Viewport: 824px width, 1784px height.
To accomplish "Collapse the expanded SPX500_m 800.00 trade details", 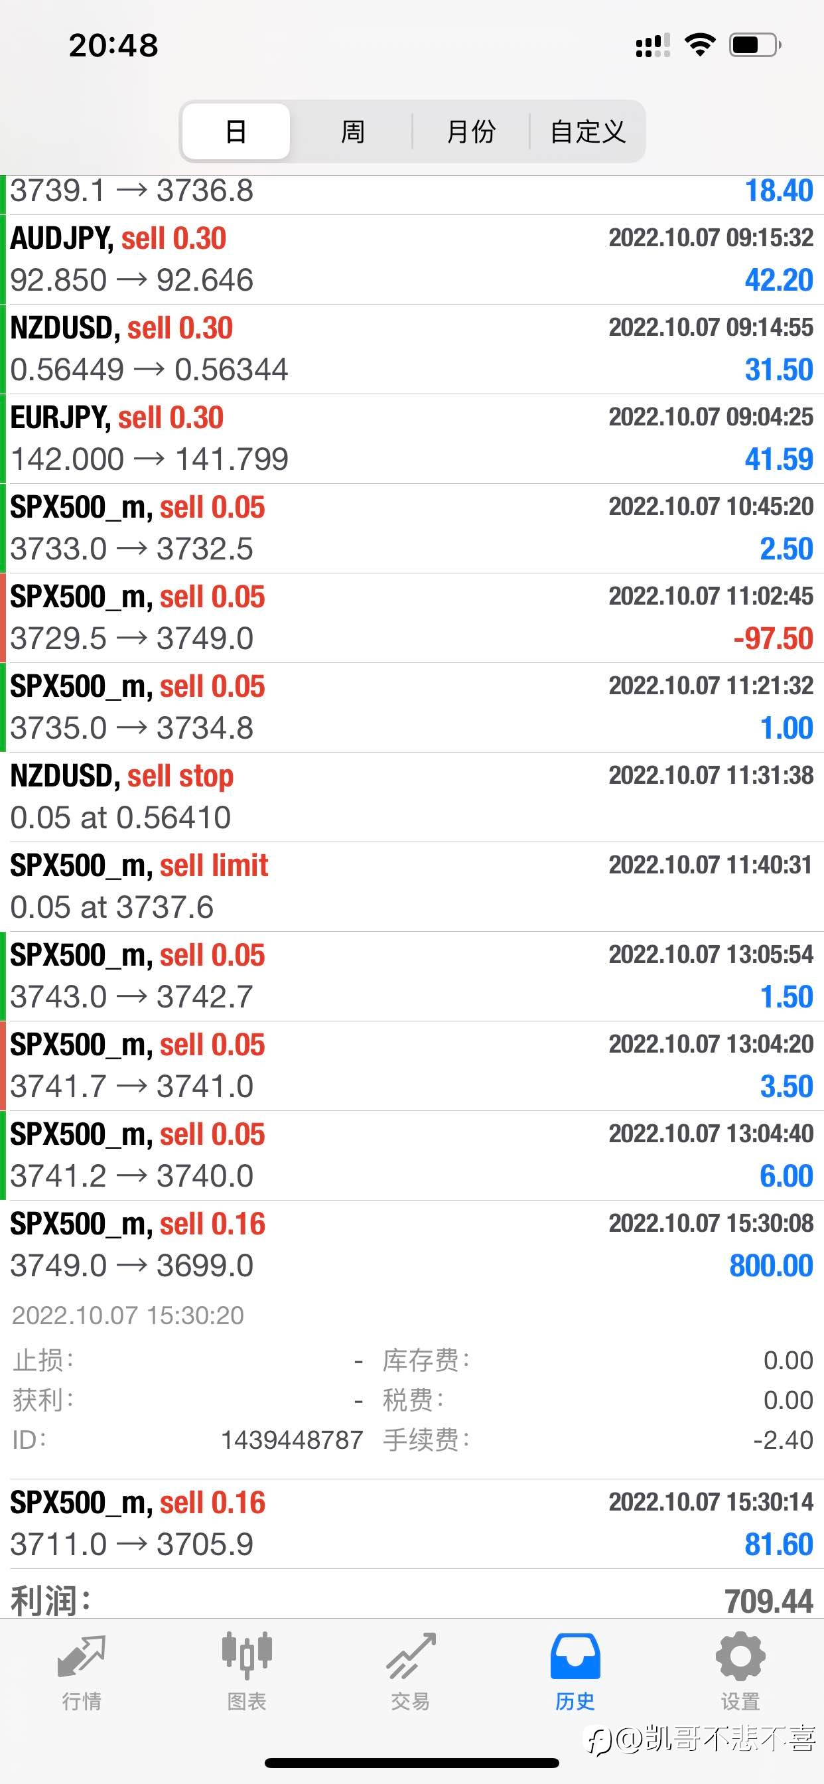I will pos(412,1244).
